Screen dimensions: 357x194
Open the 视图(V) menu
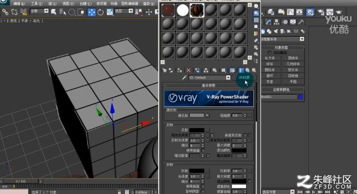click(x=68, y=4)
